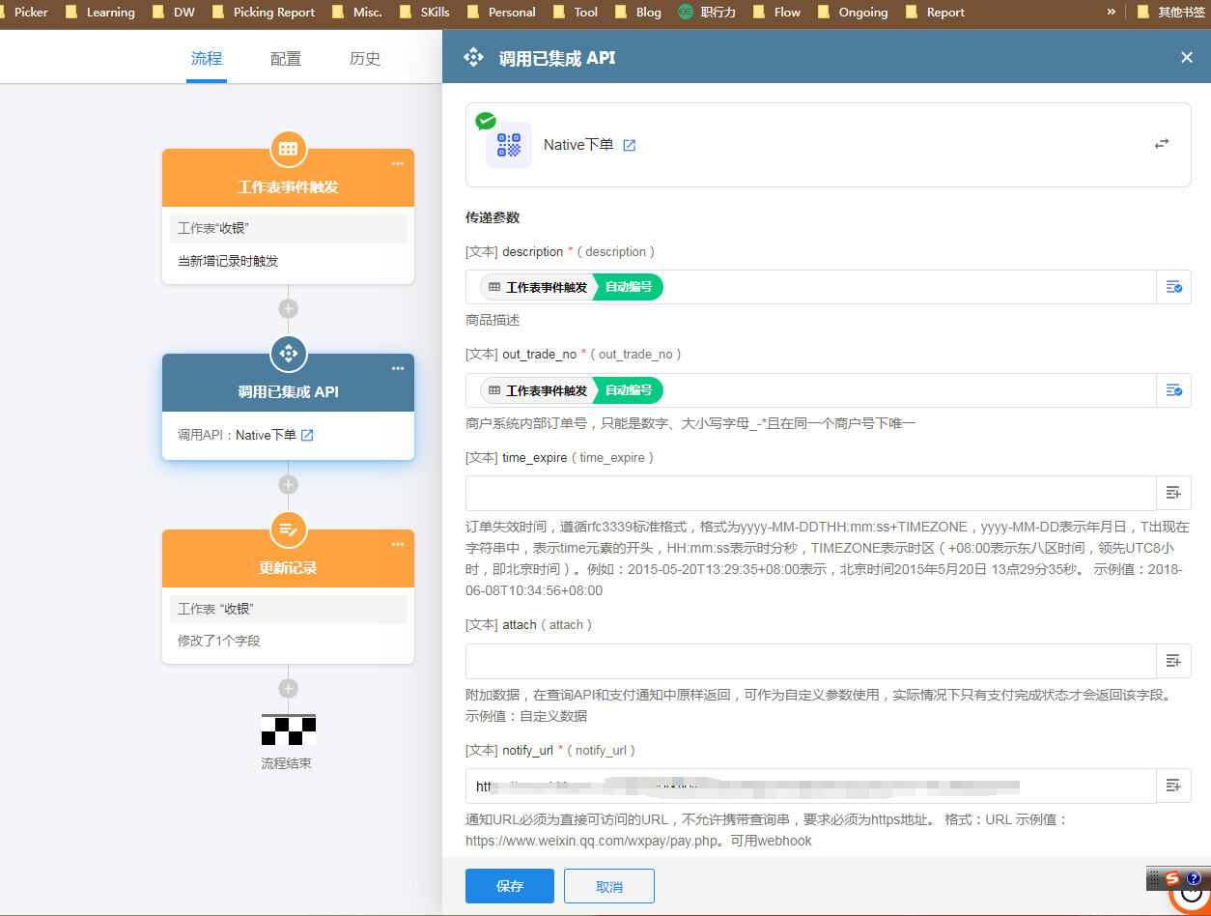Open the more menu on 调用已集成 API node
The height and width of the screenshot is (916, 1211).
pos(397,369)
